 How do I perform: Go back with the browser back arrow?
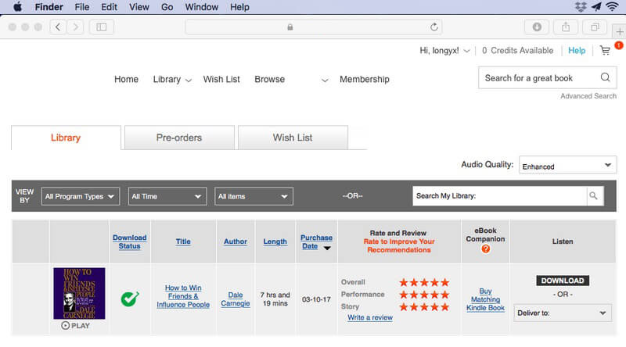click(58, 27)
